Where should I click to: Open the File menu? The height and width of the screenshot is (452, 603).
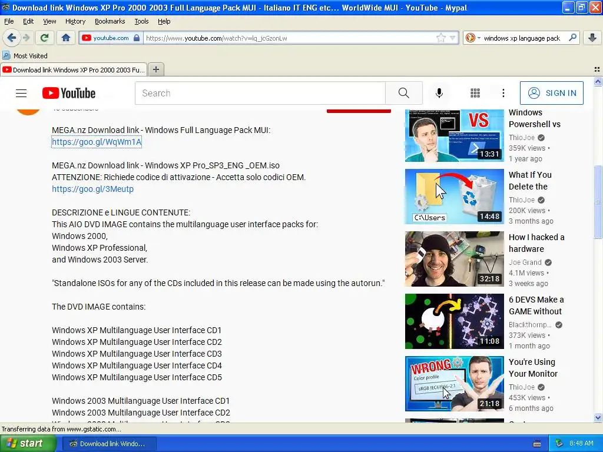coord(9,21)
